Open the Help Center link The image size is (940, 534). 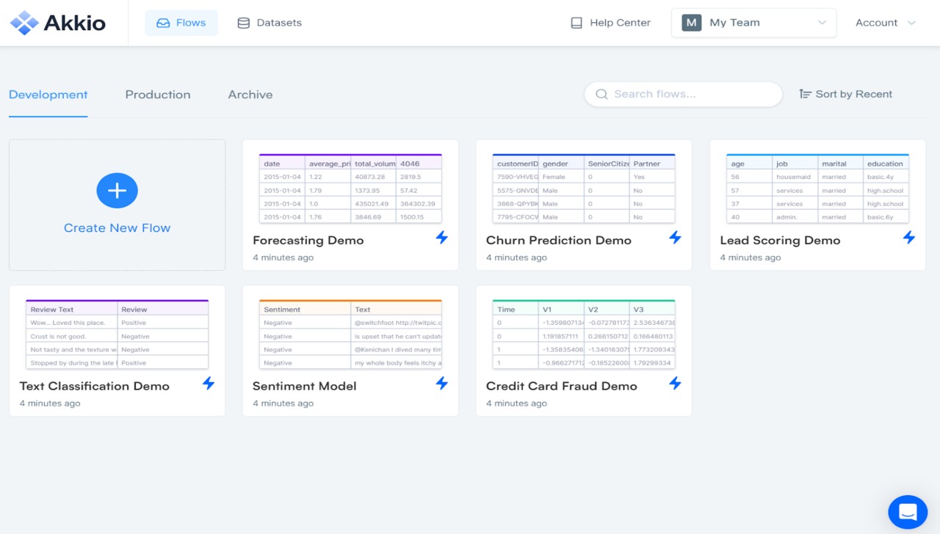point(611,23)
